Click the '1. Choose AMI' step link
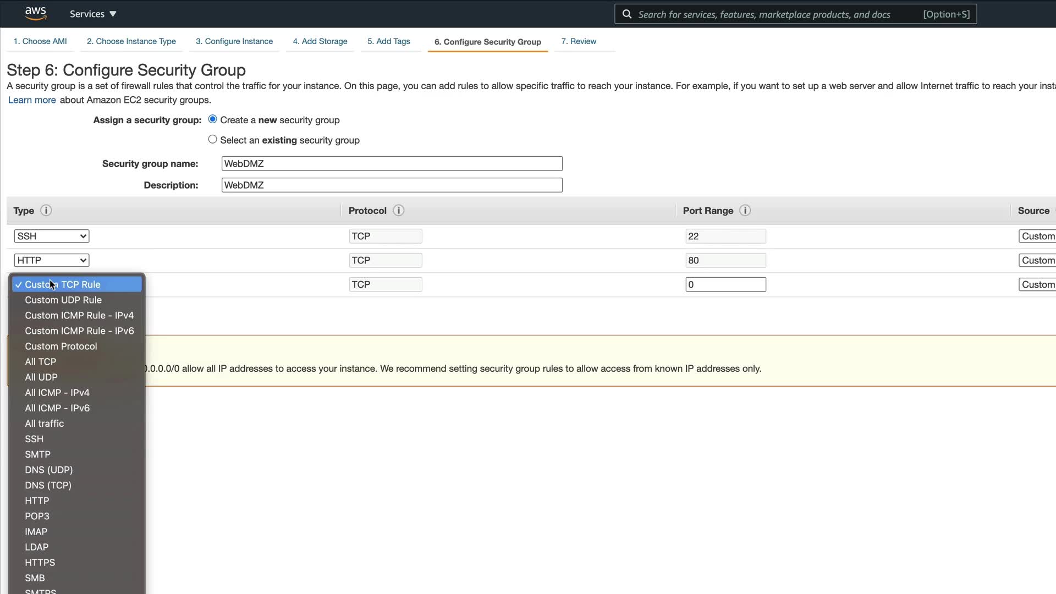The height and width of the screenshot is (594, 1056). click(40, 41)
